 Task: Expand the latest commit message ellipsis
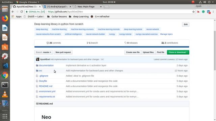[x=102, y=59]
